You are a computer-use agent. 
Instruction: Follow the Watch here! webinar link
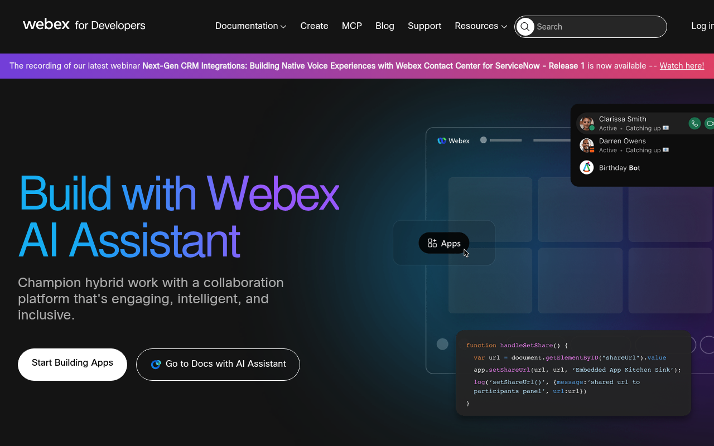point(682,66)
